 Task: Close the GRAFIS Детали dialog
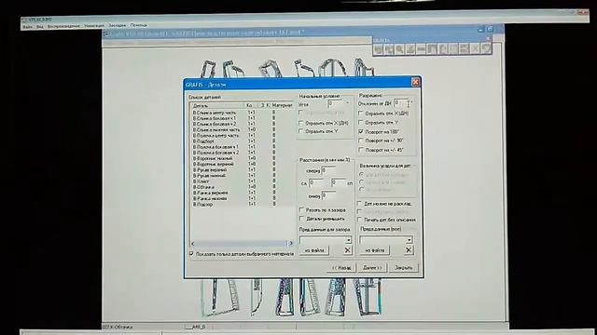pyautogui.click(x=415, y=82)
